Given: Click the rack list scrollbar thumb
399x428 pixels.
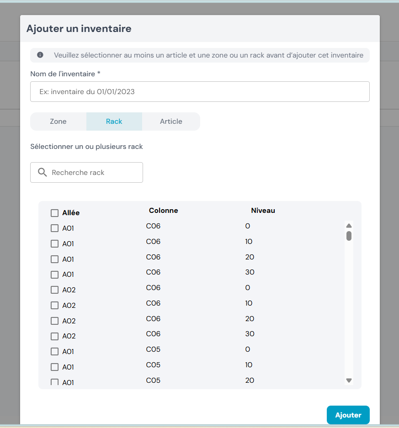Looking at the screenshot, I should pyautogui.click(x=349, y=236).
